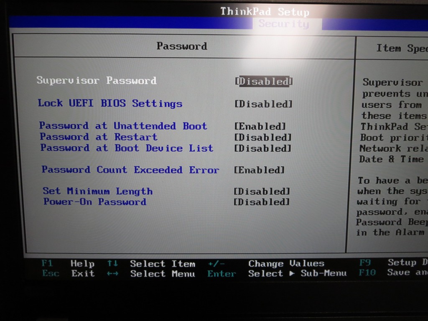Click the F9 key hint
The width and height of the screenshot is (428, 321).
365,262
